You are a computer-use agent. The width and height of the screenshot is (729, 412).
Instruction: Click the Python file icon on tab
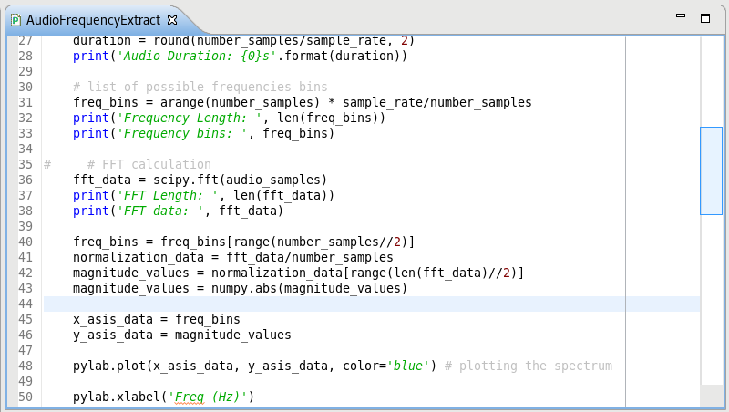(16, 20)
